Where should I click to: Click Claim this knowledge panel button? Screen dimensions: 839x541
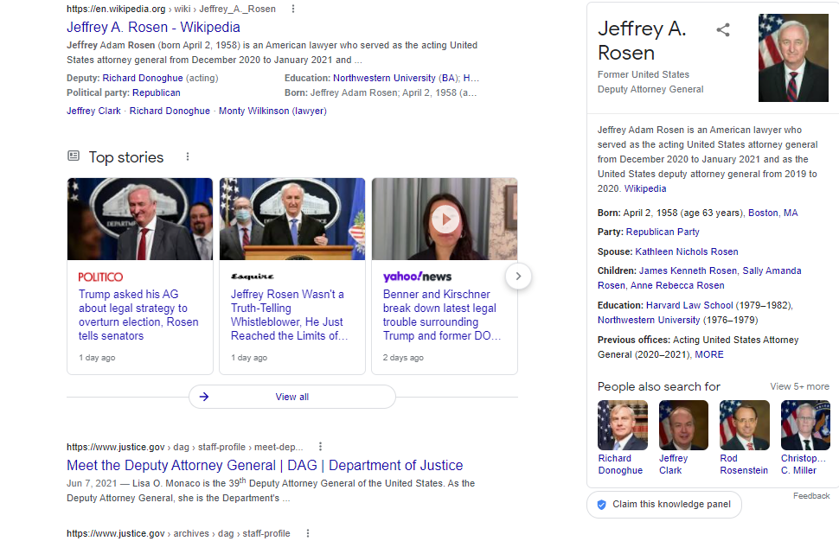tap(664, 505)
